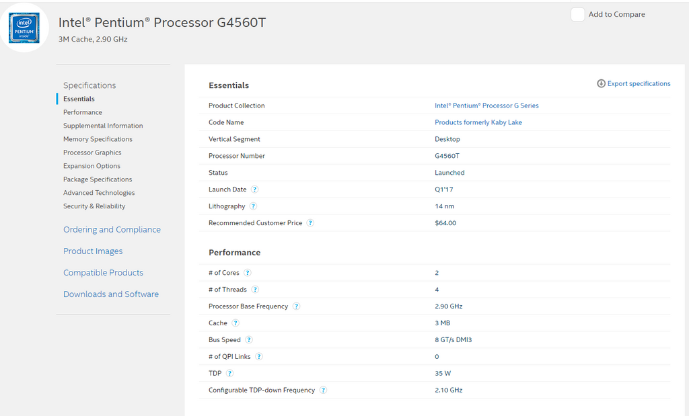Click the '3M Cache, 2.90 GHz' subtitle
The height and width of the screenshot is (416, 689).
93,39
